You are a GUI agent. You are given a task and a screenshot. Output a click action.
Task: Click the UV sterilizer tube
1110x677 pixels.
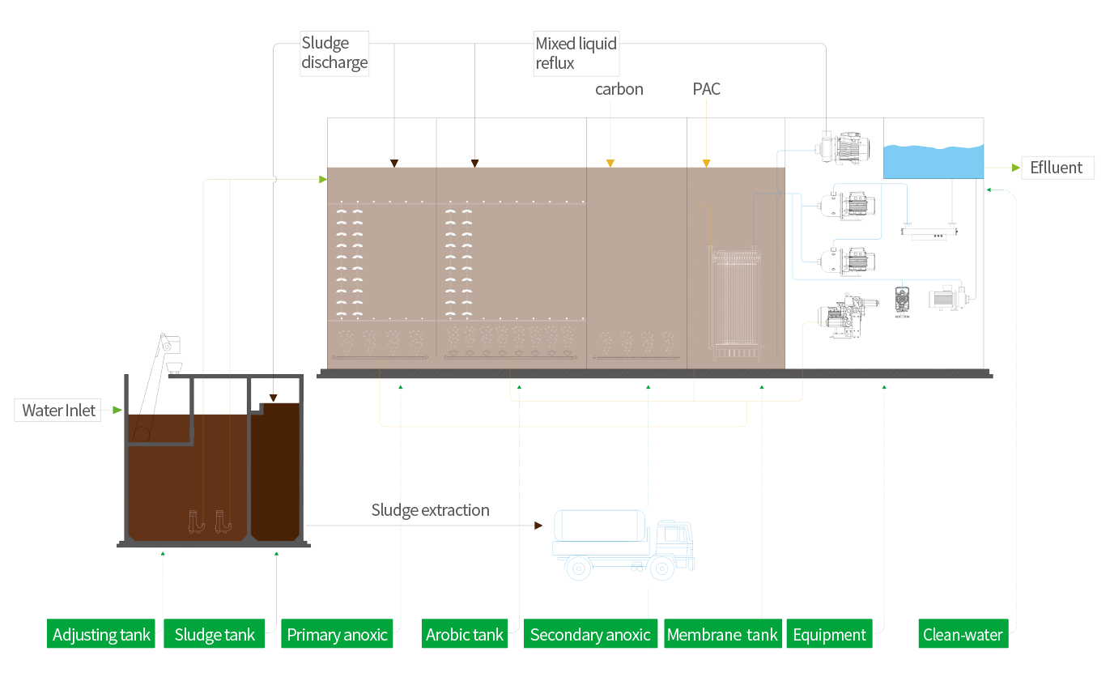[x=929, y=232]
